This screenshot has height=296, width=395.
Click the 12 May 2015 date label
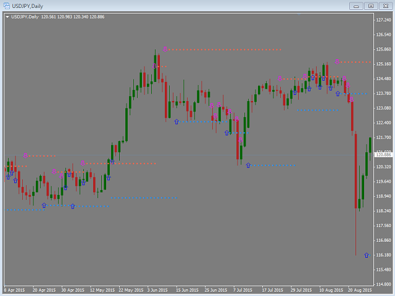point(102,290)
